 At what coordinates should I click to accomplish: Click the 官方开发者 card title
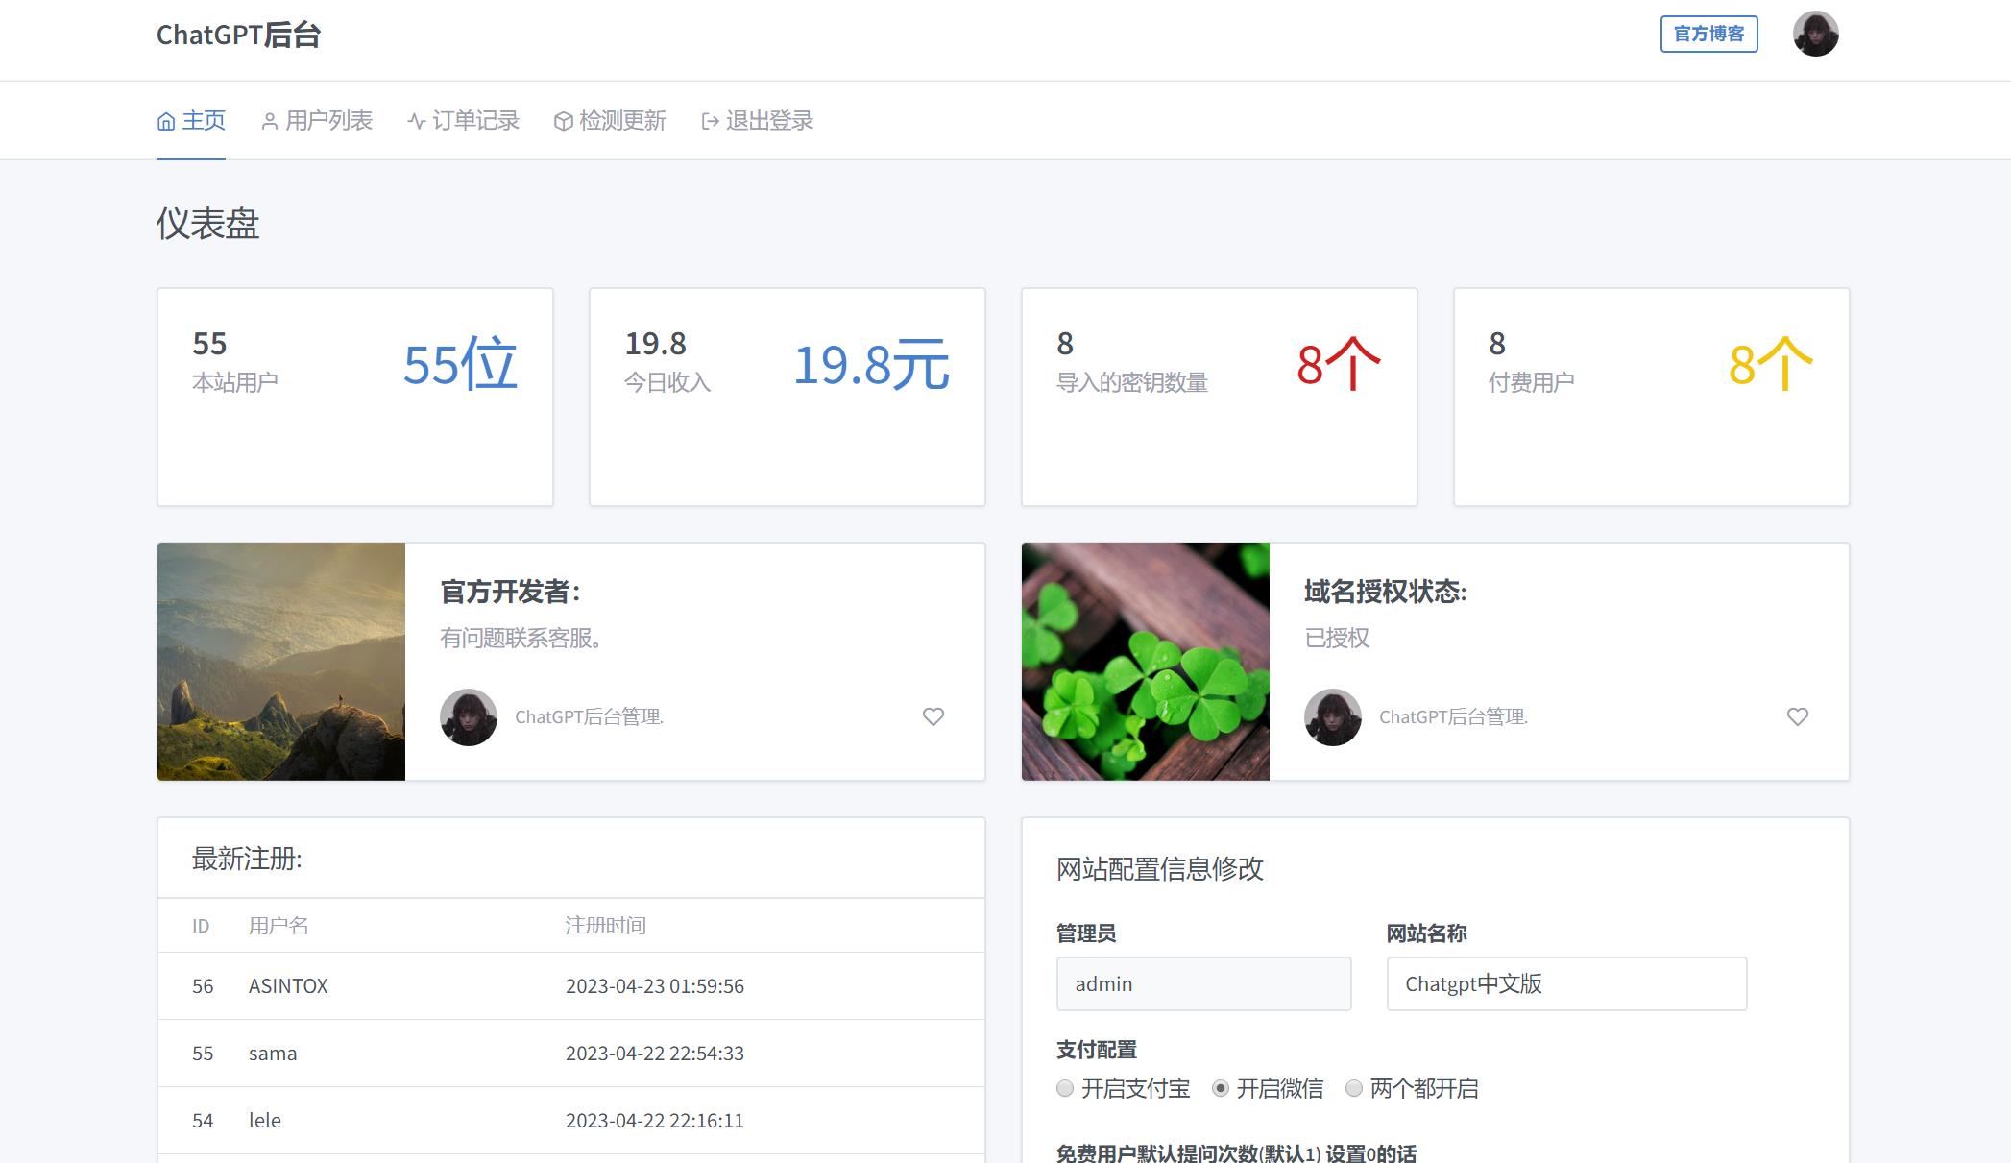coord(510,592)
